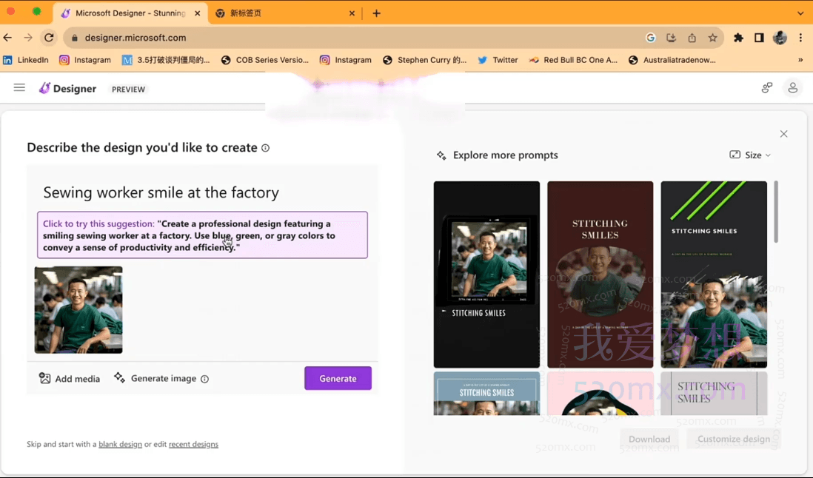Click info icon next to Generate image
Viewport: 813px width, 478px height.
(x=205, y=379)
